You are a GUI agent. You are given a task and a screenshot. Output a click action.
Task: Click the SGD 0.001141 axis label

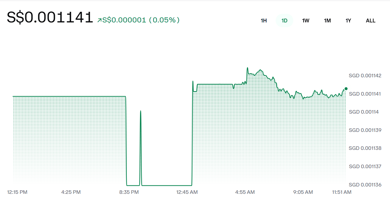pyautogui.click(x=365, y=94)
